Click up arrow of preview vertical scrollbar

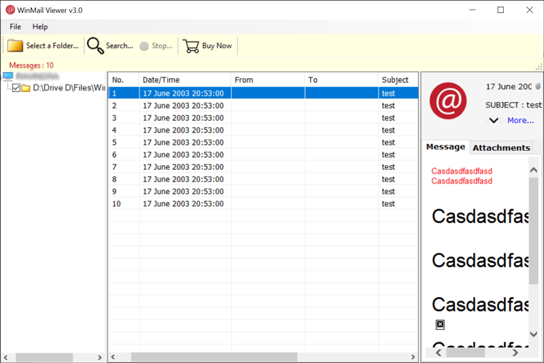tap(534, 170)
